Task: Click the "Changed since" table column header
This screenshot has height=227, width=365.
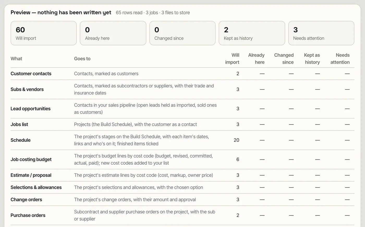Action: tap(284, 59)
